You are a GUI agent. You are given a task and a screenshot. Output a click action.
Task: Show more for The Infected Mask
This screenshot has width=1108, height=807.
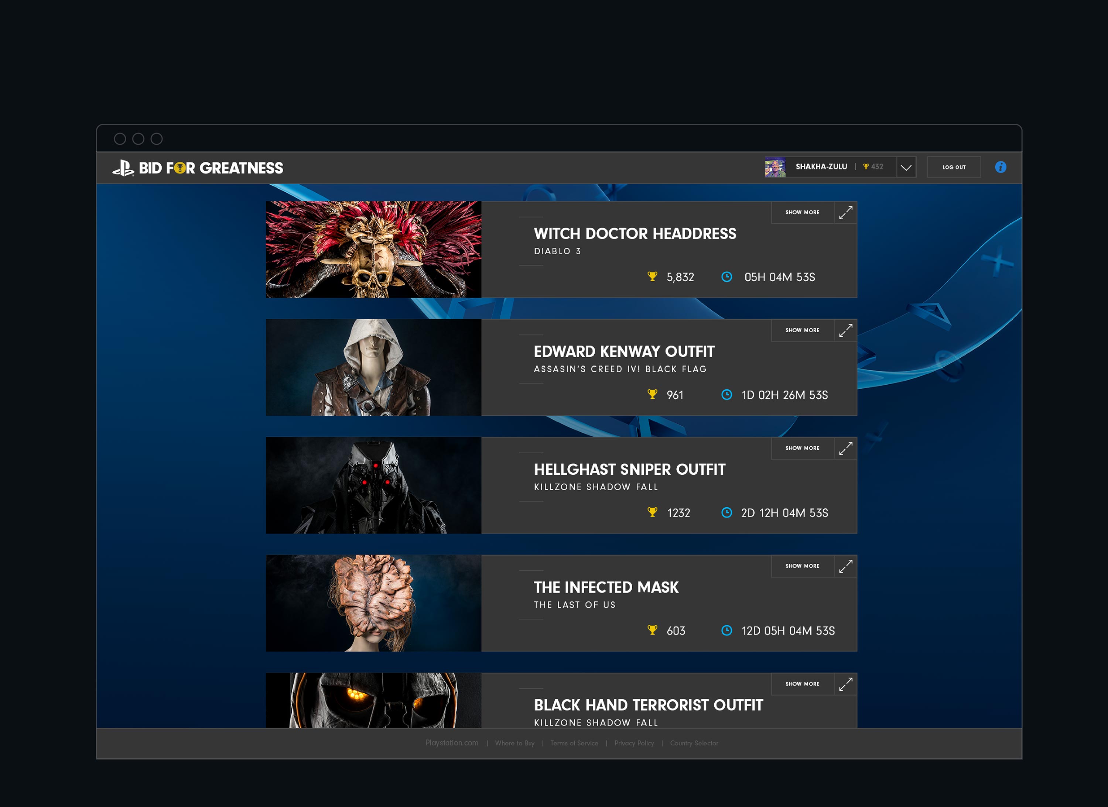802,566
